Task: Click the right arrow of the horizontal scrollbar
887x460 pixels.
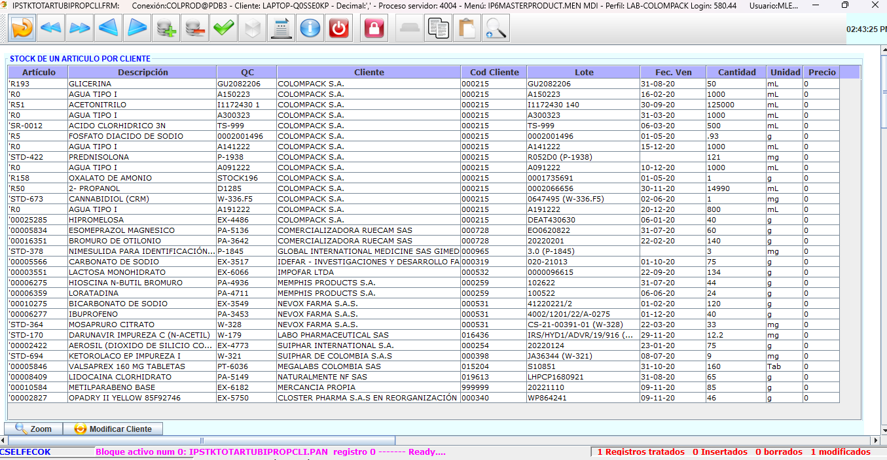Action: (x=874, y=440)
